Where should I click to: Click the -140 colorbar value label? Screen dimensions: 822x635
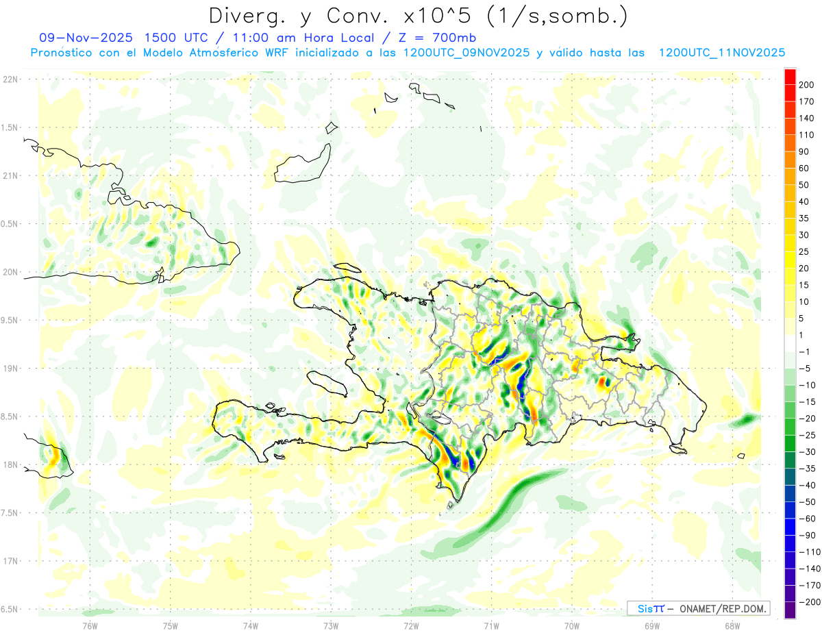pyautogui.click(x=808, y=569)
